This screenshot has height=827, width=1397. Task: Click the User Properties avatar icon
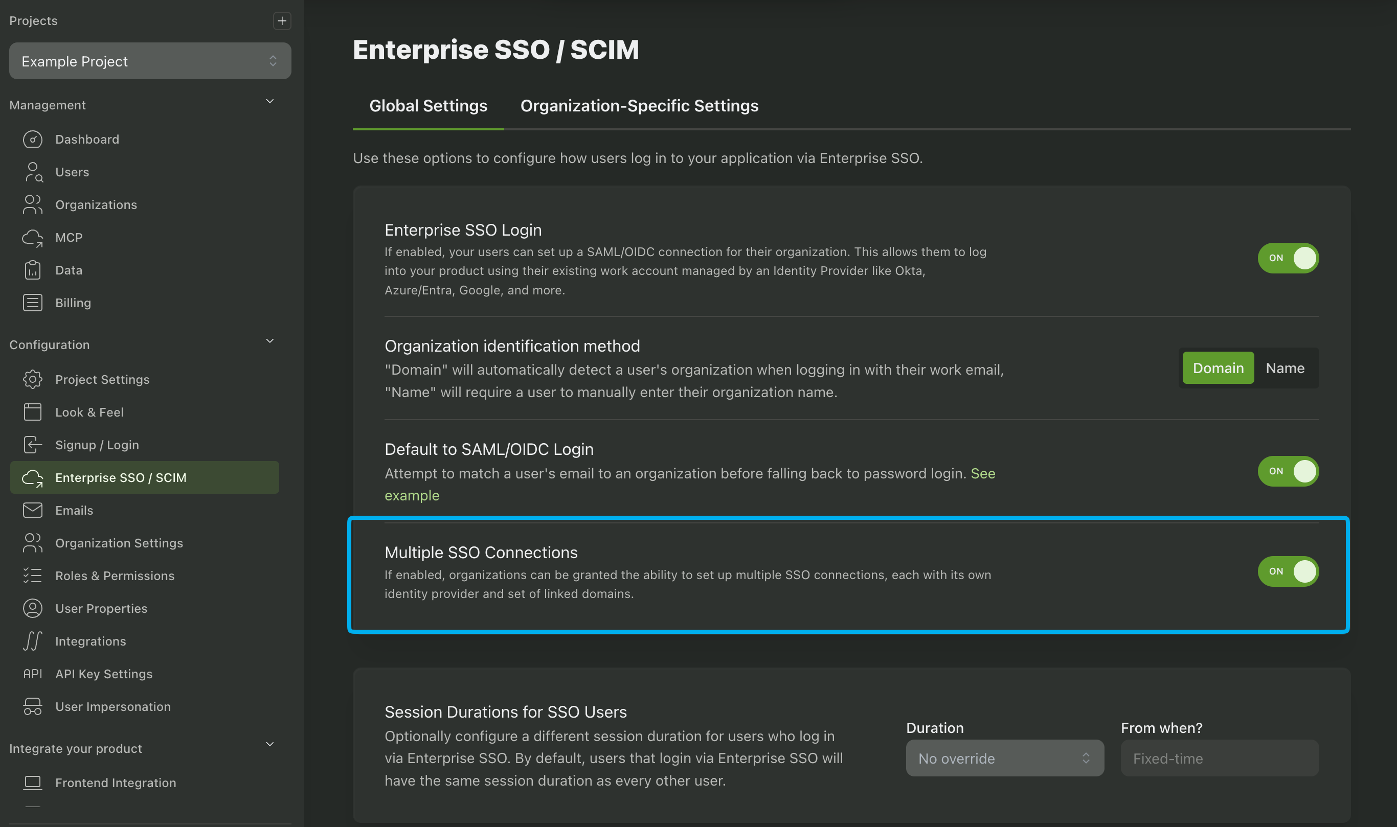click(x=32, y=609)
